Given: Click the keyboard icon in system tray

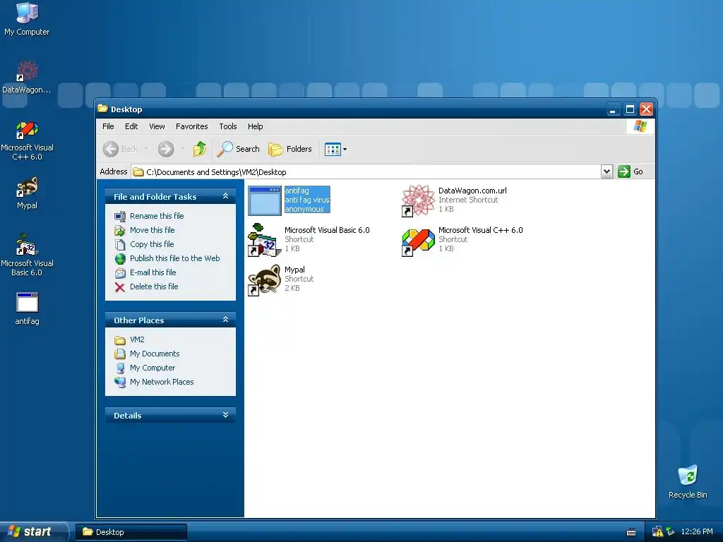Looking at the screenshot, I should pyautogui.click(x=631, y=532).
